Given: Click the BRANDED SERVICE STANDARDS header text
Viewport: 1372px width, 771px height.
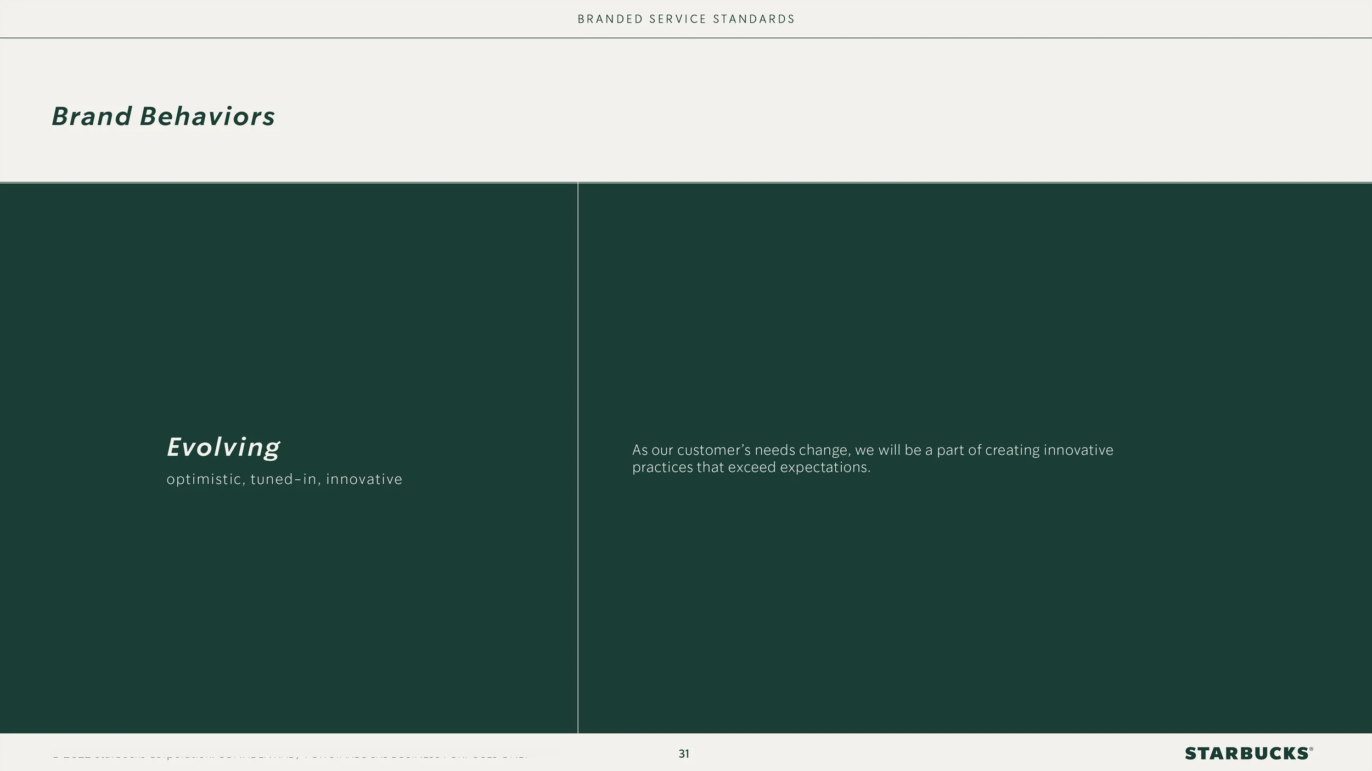Looking at the screenshot, I should point(686,19).
